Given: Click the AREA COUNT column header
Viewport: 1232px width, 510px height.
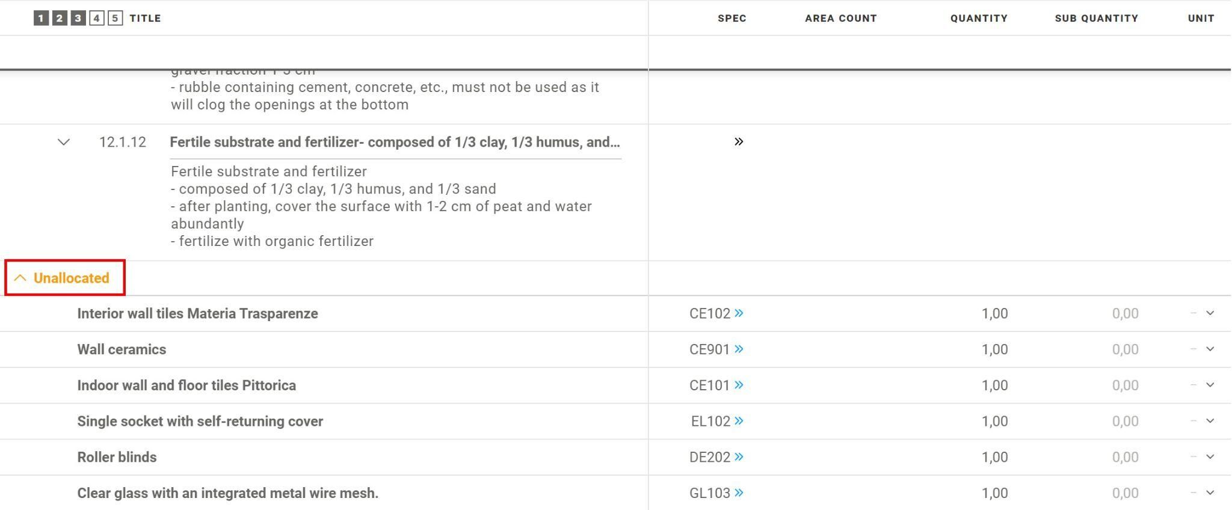Looking at the screenshot, I should click(840, 19).
